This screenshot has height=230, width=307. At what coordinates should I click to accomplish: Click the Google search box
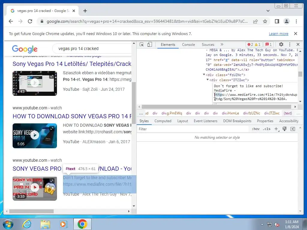(92, 49)
